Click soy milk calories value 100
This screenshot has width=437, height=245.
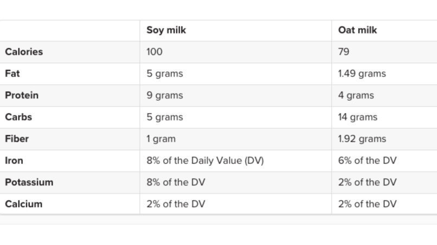coord(155,52)
